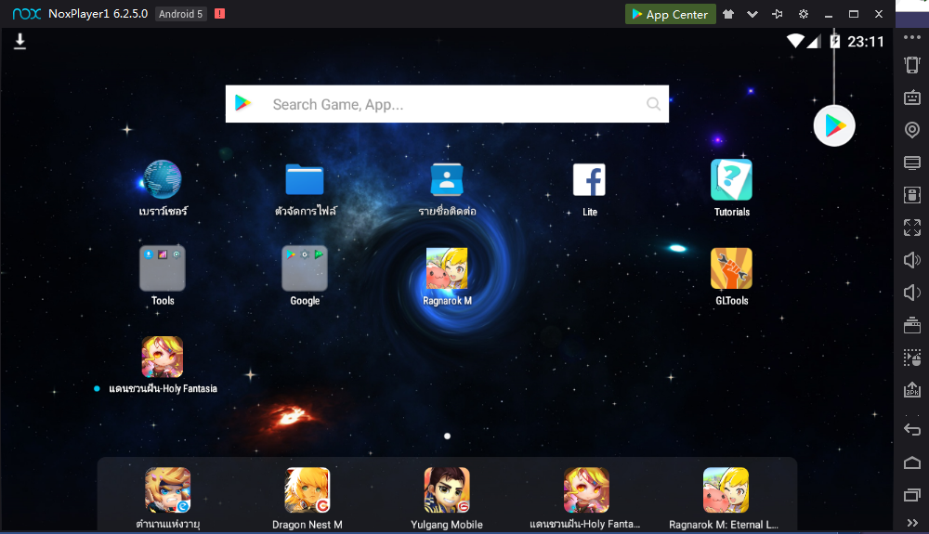Open the Tools folder

(163, 268)
